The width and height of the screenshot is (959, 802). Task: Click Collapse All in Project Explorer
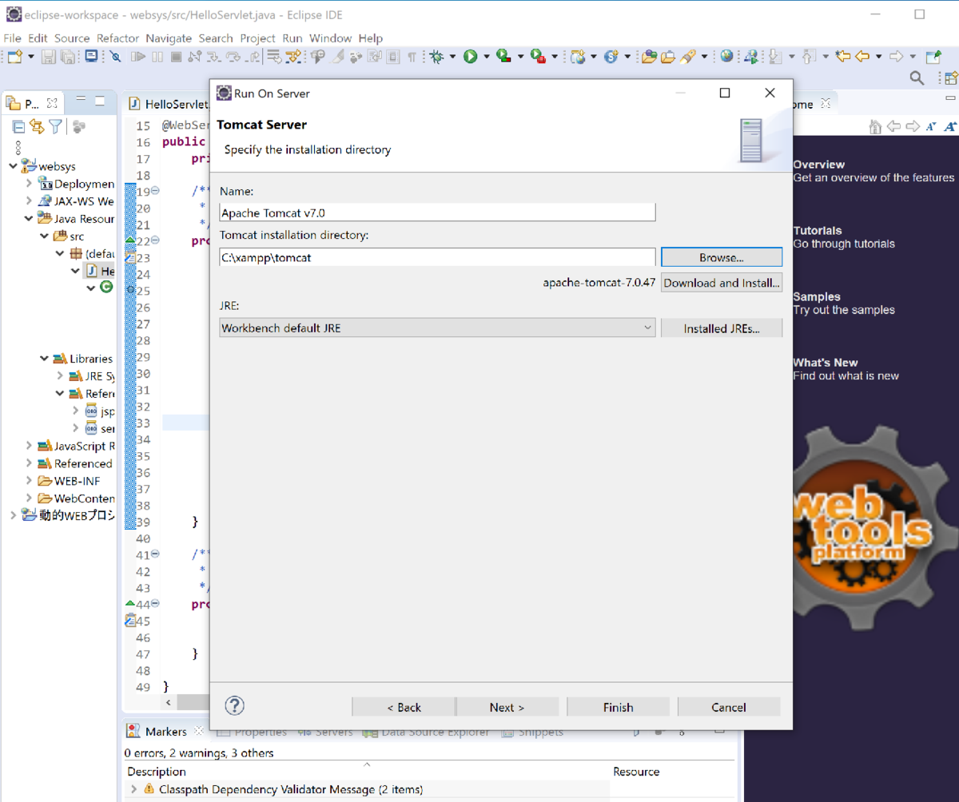coord(18,126)
